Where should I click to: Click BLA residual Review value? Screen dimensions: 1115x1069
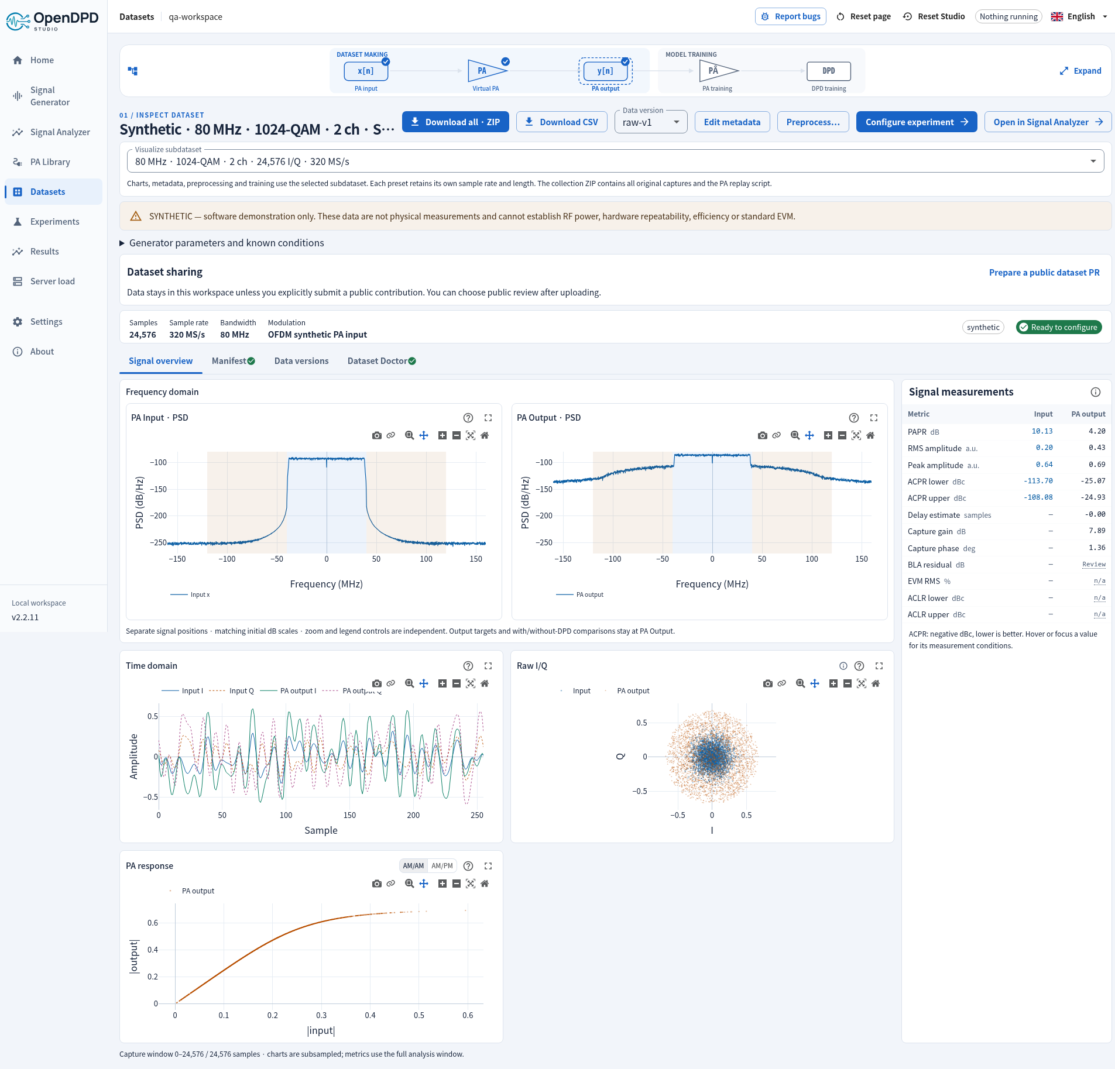click(x=1094, y=565)
